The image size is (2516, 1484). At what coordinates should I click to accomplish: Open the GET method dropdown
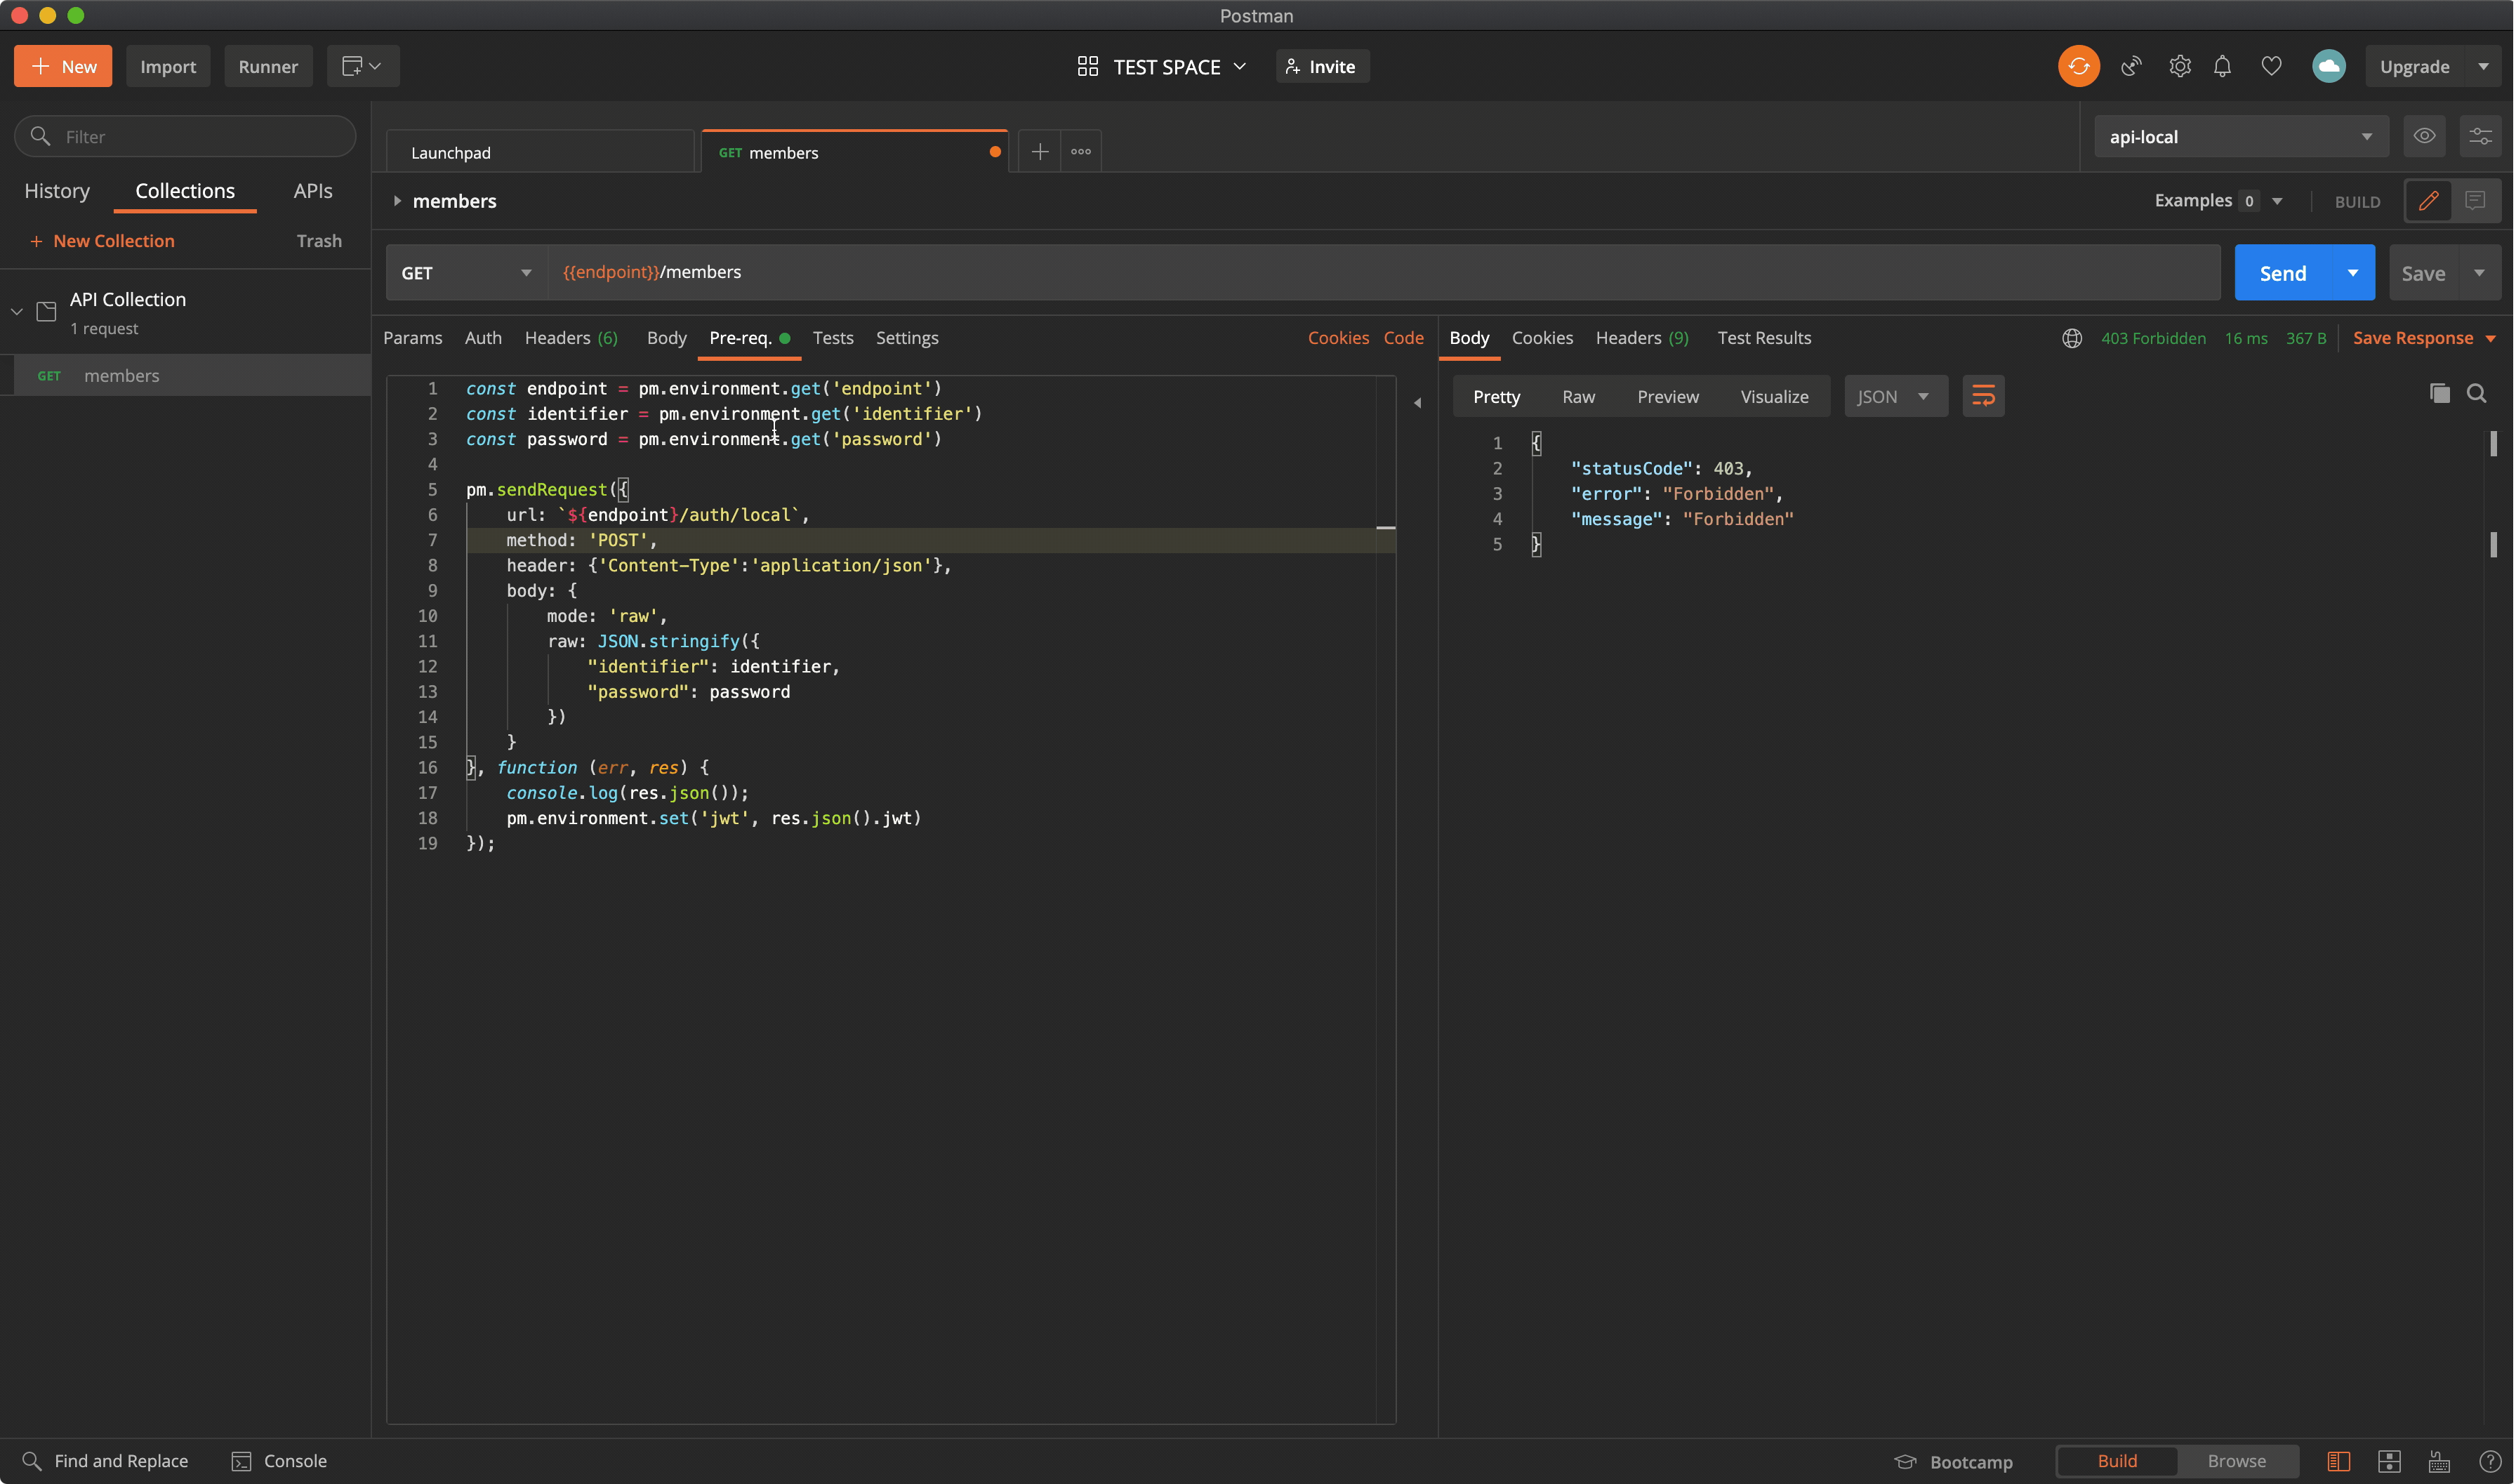click(x=466, y=272)
